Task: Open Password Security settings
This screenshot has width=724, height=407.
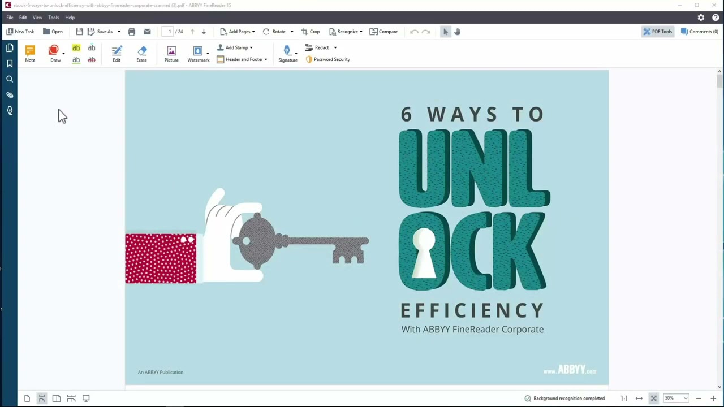Action: coord(327,59)
